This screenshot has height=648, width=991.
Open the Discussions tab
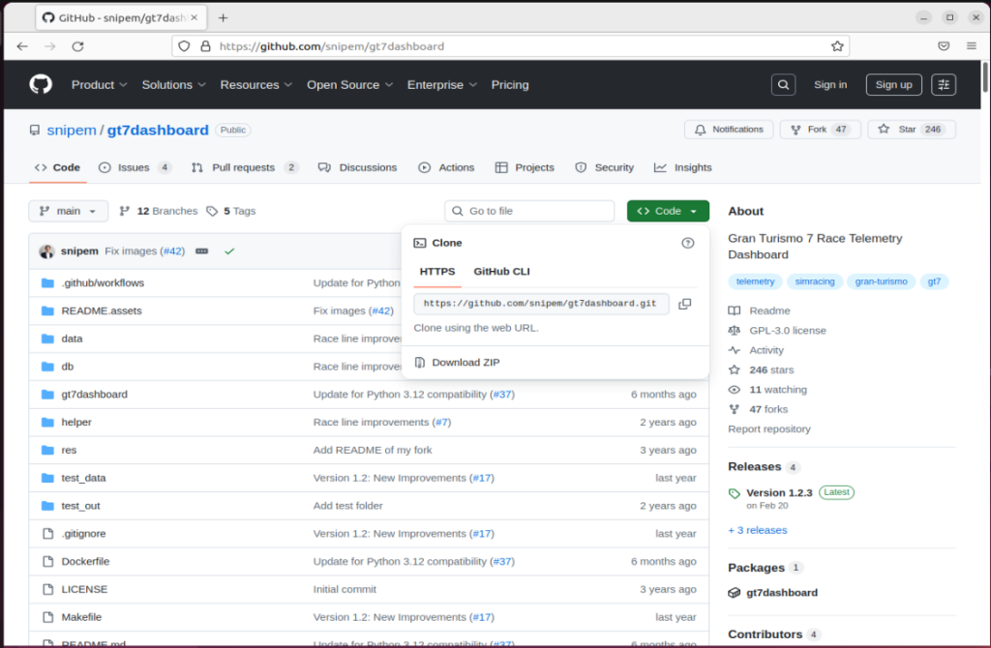point(358,167)
